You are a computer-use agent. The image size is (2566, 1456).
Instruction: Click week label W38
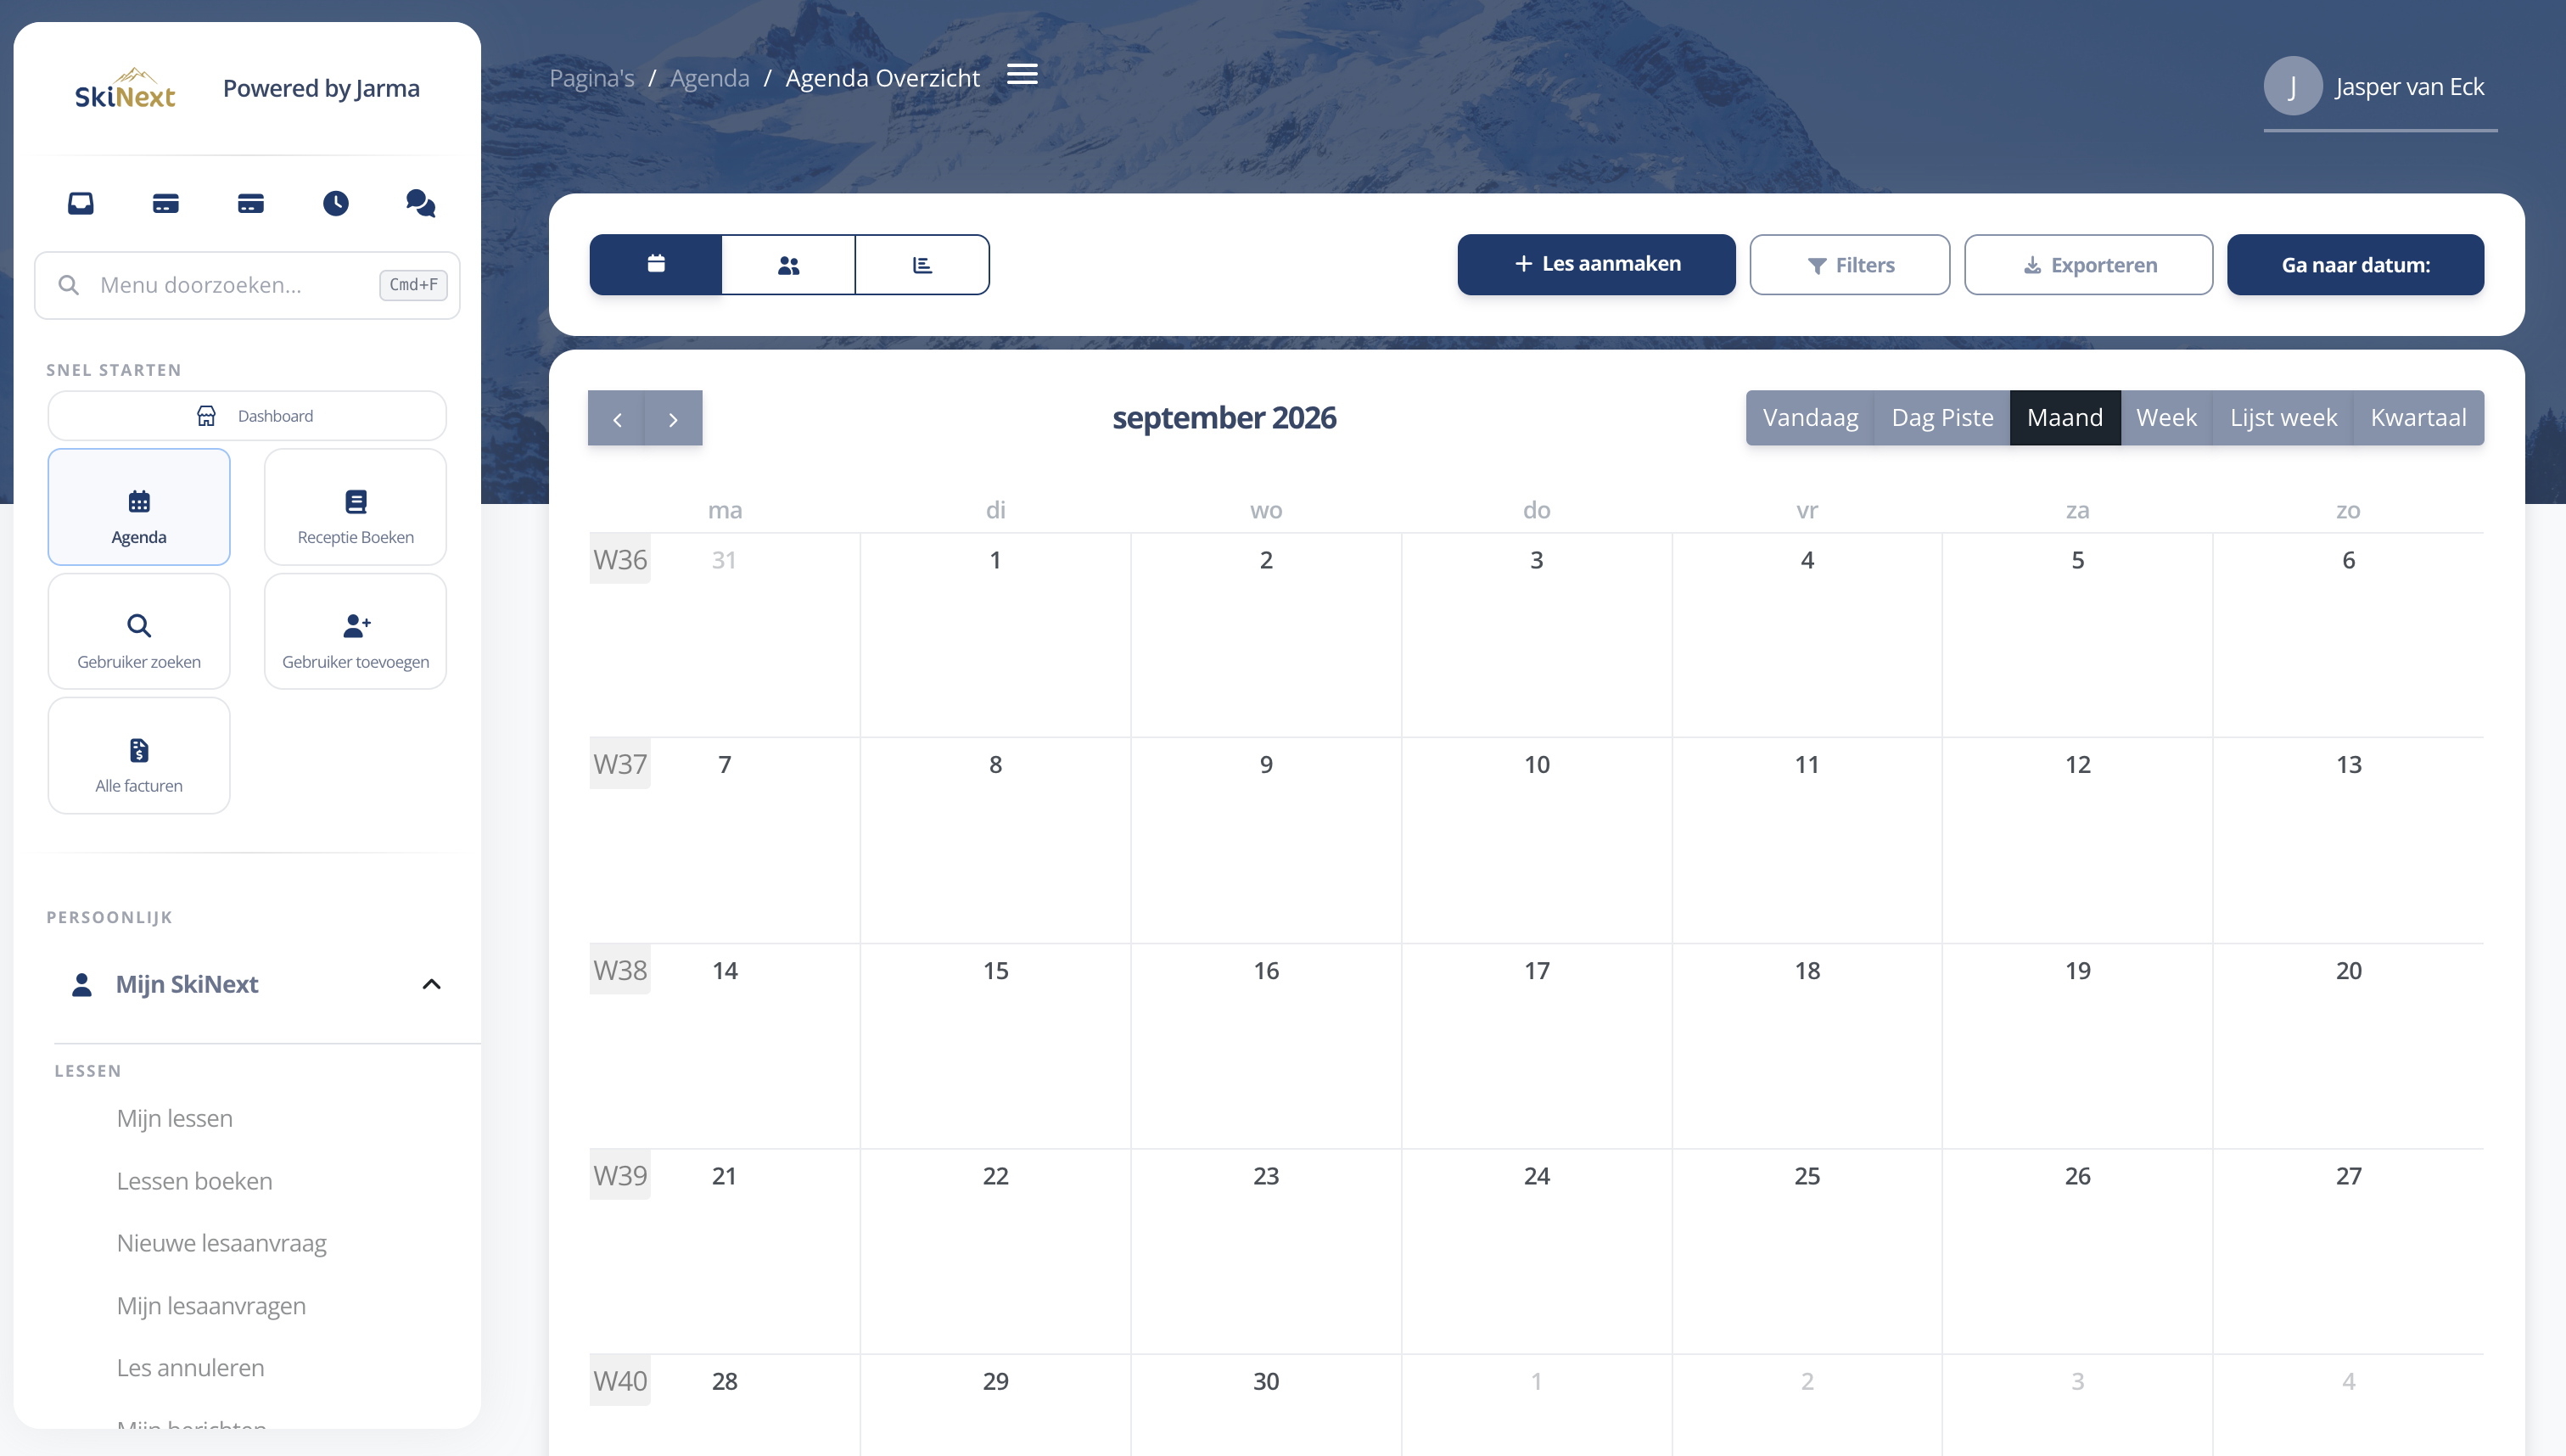tap(620, 970)
